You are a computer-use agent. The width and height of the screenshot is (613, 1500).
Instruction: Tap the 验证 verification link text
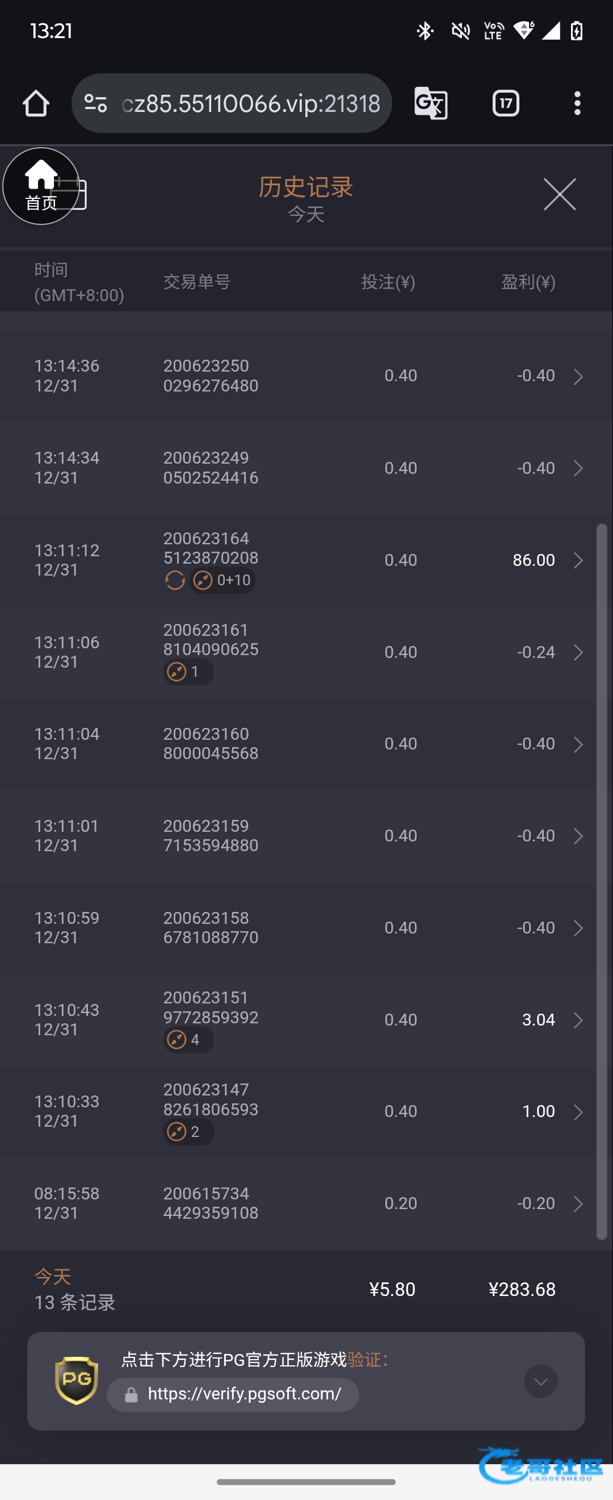[x=364, y=1360]
